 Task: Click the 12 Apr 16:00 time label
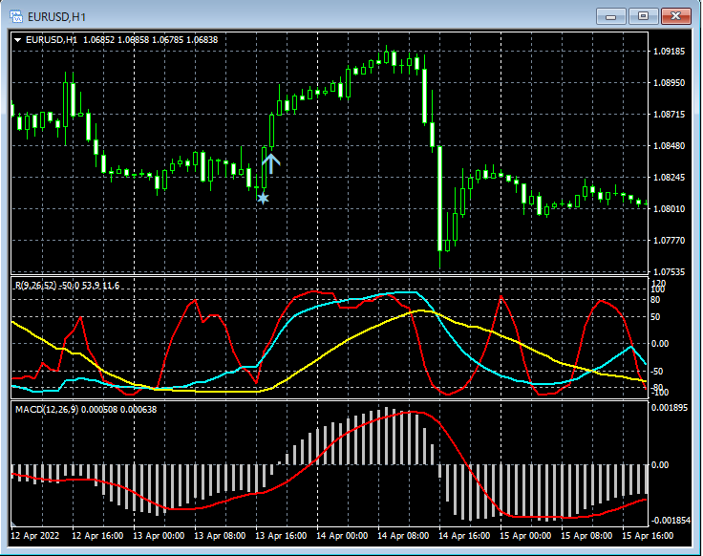click(97, 536)
